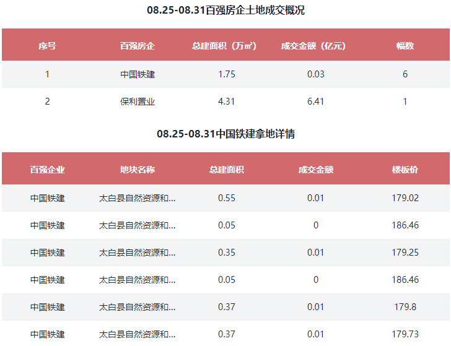This screenshot has width=451, height=346.
Task: Click 幅数 value 1 in 保利置业 row
Action: click(405, 102)
